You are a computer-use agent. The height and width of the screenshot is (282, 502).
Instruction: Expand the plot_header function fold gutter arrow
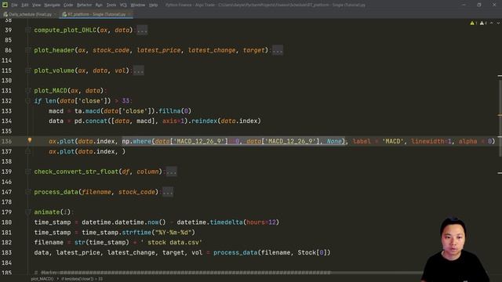[28, 50]
